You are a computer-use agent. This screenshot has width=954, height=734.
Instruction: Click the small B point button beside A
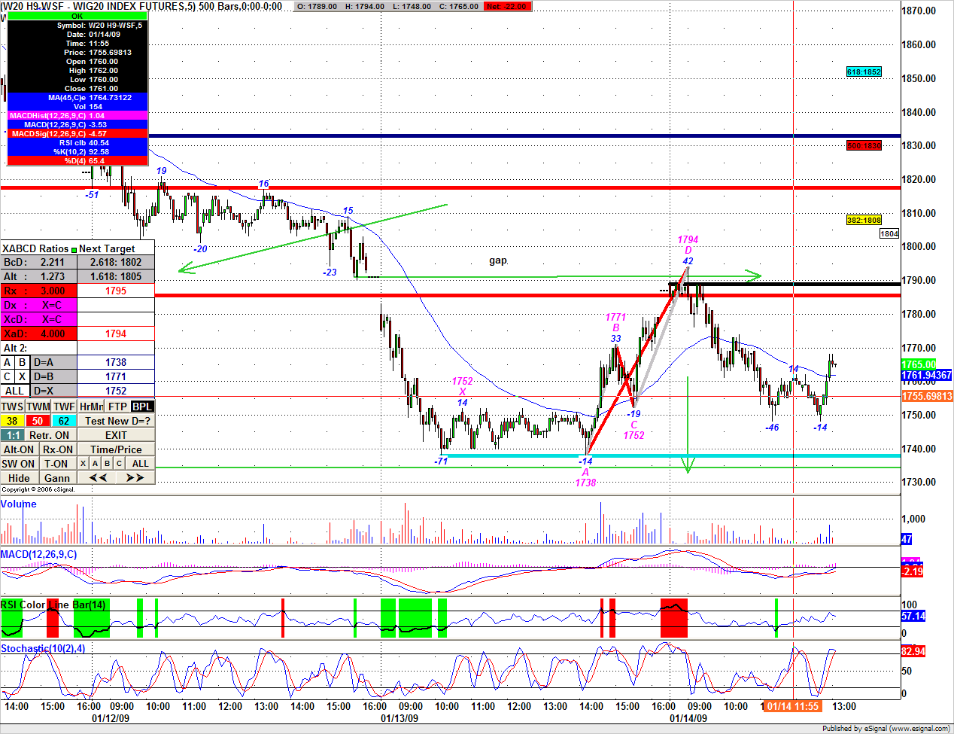tap(107, 464)
